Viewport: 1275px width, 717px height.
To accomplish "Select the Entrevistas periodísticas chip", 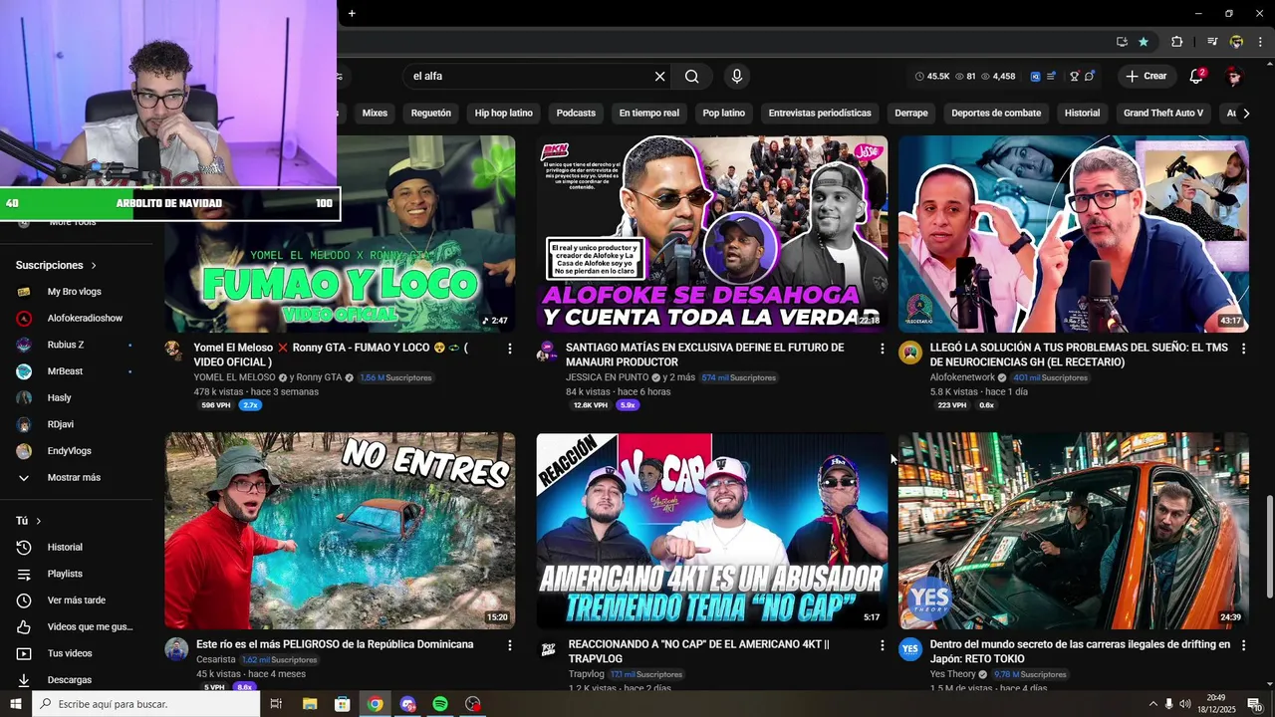I will [x=820, y=114].
